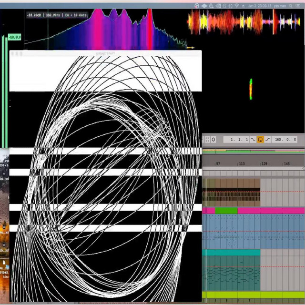Viewport: 305px width, 305px height.
Task: Toggle the Loop switch in Ableton transport
Action: 260,140
